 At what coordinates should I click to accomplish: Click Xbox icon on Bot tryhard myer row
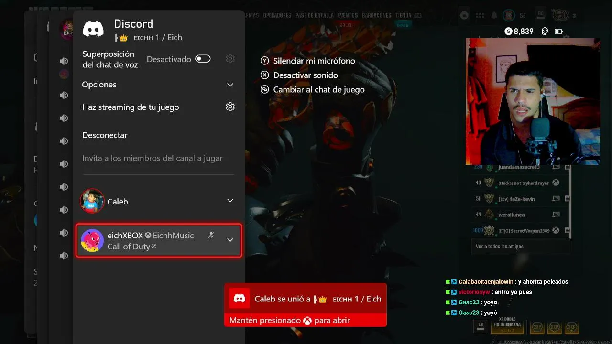pos(556,183)
